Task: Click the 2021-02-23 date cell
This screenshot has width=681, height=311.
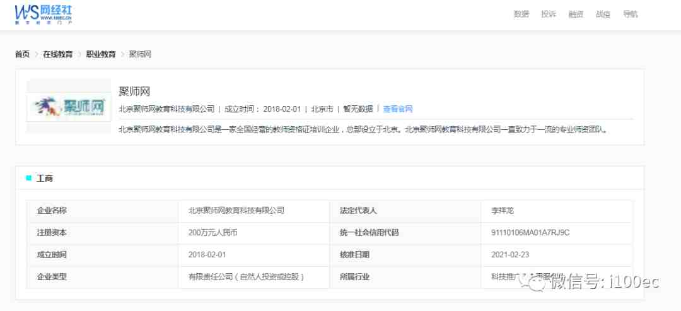Action: point(557,255)
